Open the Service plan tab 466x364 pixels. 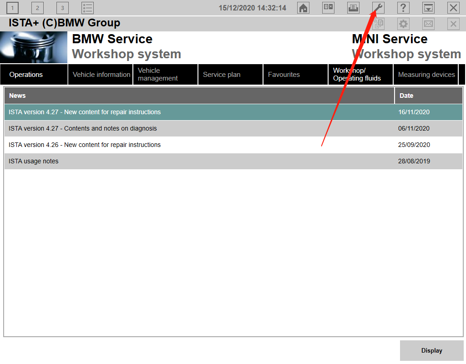coord(231,75)
